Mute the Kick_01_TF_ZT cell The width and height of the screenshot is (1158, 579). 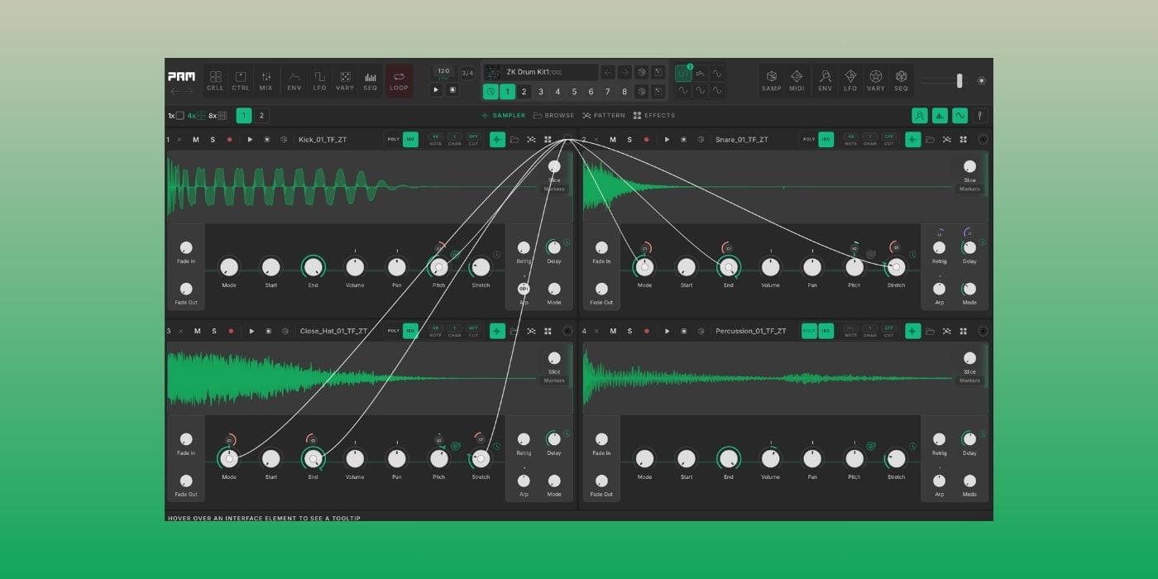[x=196, y=140]
